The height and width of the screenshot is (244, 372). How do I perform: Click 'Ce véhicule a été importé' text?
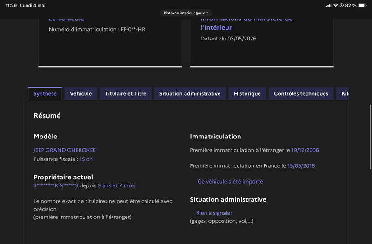[x=230, y=182]
